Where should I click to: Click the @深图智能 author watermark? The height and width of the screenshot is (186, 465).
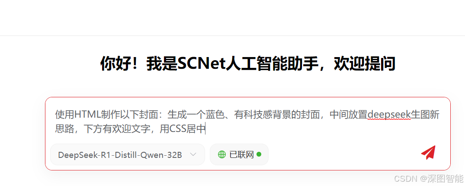click(x=441, y=179)
